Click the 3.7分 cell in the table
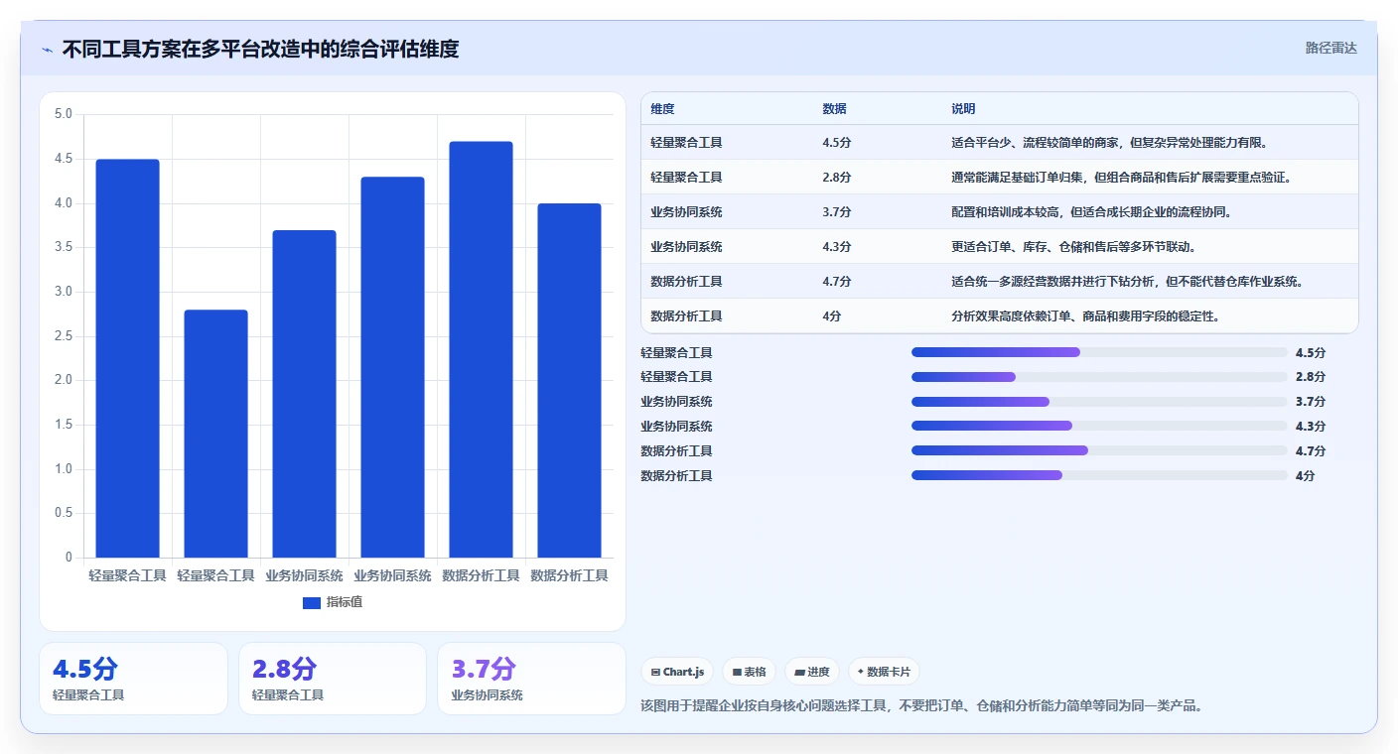Viewport: 1398px width, 754px height. coord(837,211)
